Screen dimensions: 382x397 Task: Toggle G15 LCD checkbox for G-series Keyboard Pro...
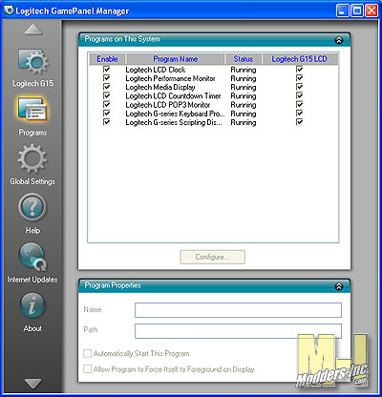click(x=299, y=114)
